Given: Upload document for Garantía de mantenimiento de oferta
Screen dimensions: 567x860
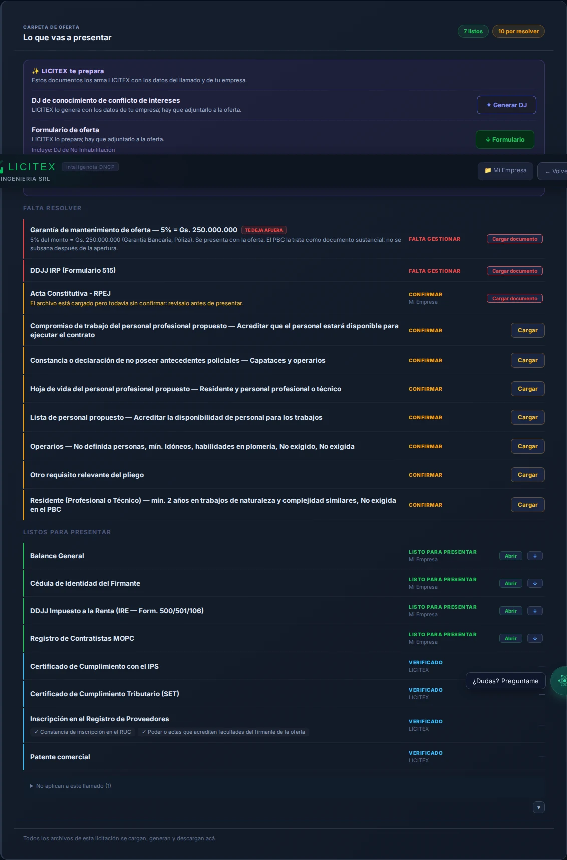Looking at the screenshot, I should pos(515,239).
